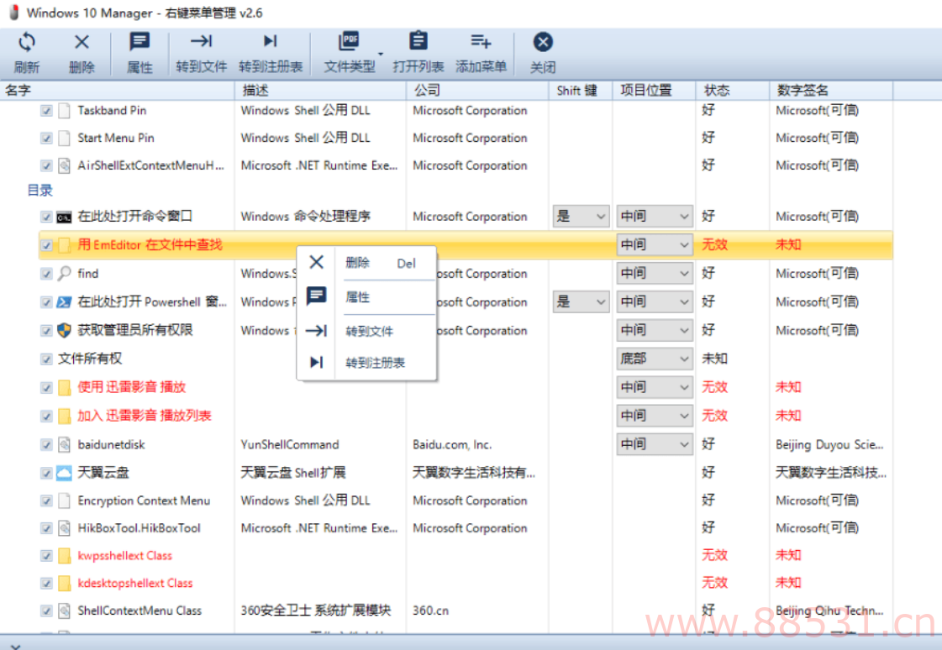
Task: Toggle the 在此处打开命令窗口 checkbox
Action: pyautogui.click(x=46, y=217)
